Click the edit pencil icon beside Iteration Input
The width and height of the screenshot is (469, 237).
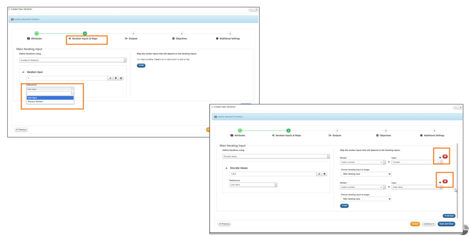121,78
